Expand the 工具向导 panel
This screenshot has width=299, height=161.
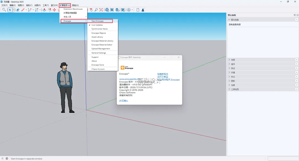pos(230,89)
